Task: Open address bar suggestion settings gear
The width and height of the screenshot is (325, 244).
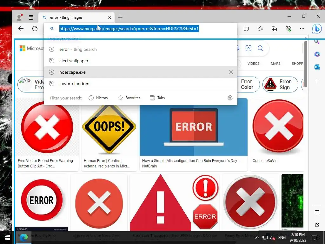Action: 230,98
